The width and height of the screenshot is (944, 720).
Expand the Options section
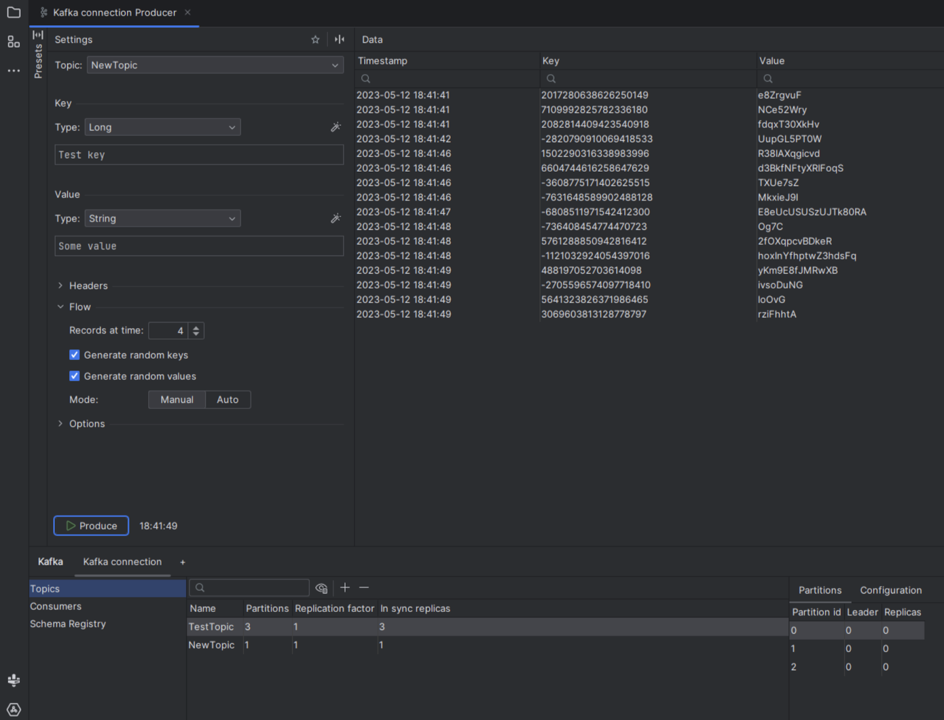[86, 424]
